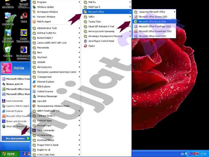Click the пуск Start button
Image resolution: width=209 pixels, height=157 pixels.
(9, 154)
